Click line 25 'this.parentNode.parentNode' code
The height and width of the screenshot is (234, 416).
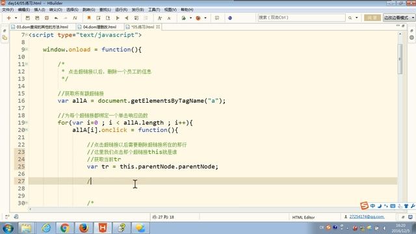pyautogui.click(x=167, y=166)
